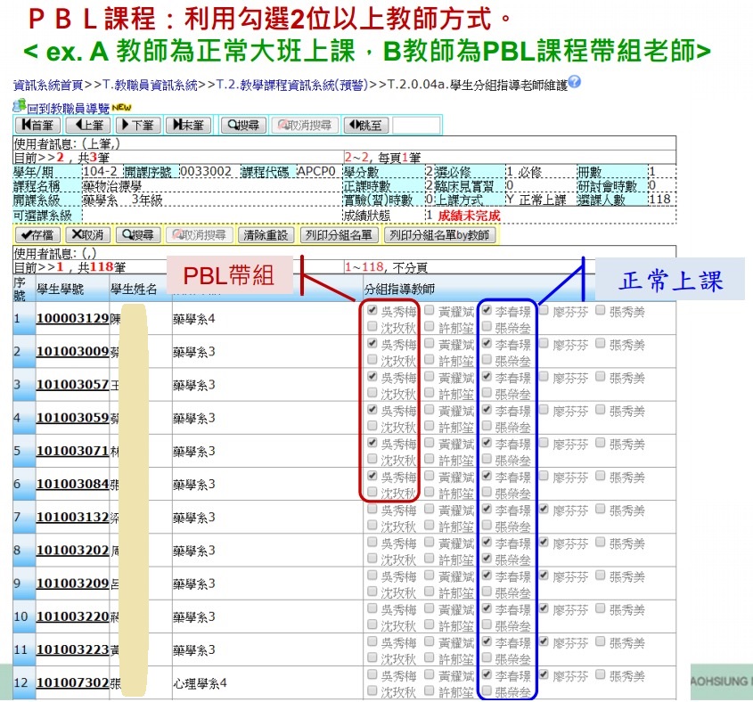This screenshot has width=753, height=702.
Task: Click 心理學系4 department cell
Action: click(200, 683)
